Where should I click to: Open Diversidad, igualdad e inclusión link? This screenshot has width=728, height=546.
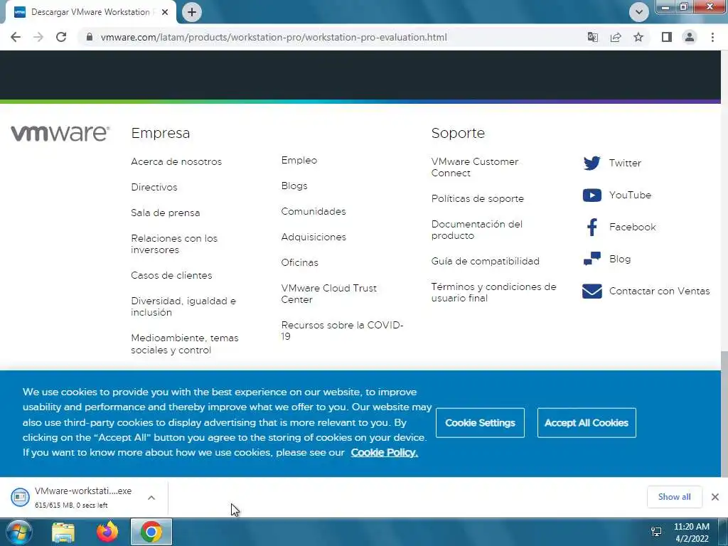(x=183, y=306)
